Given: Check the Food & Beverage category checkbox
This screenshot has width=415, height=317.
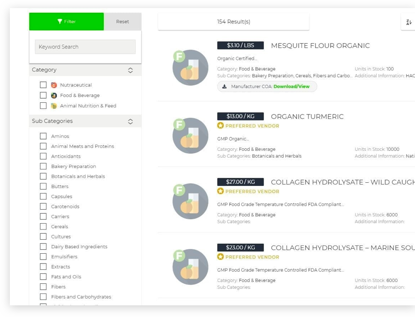Looking at the screenshot, I should pyautogui.click(x=43, y=95).
